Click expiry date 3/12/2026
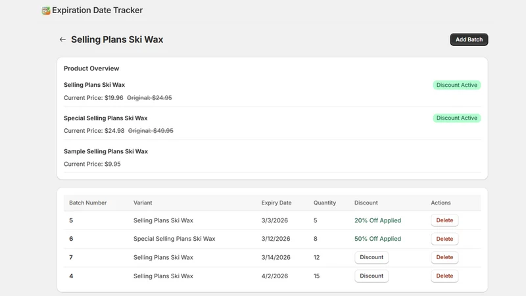 (x=275, y=239)
